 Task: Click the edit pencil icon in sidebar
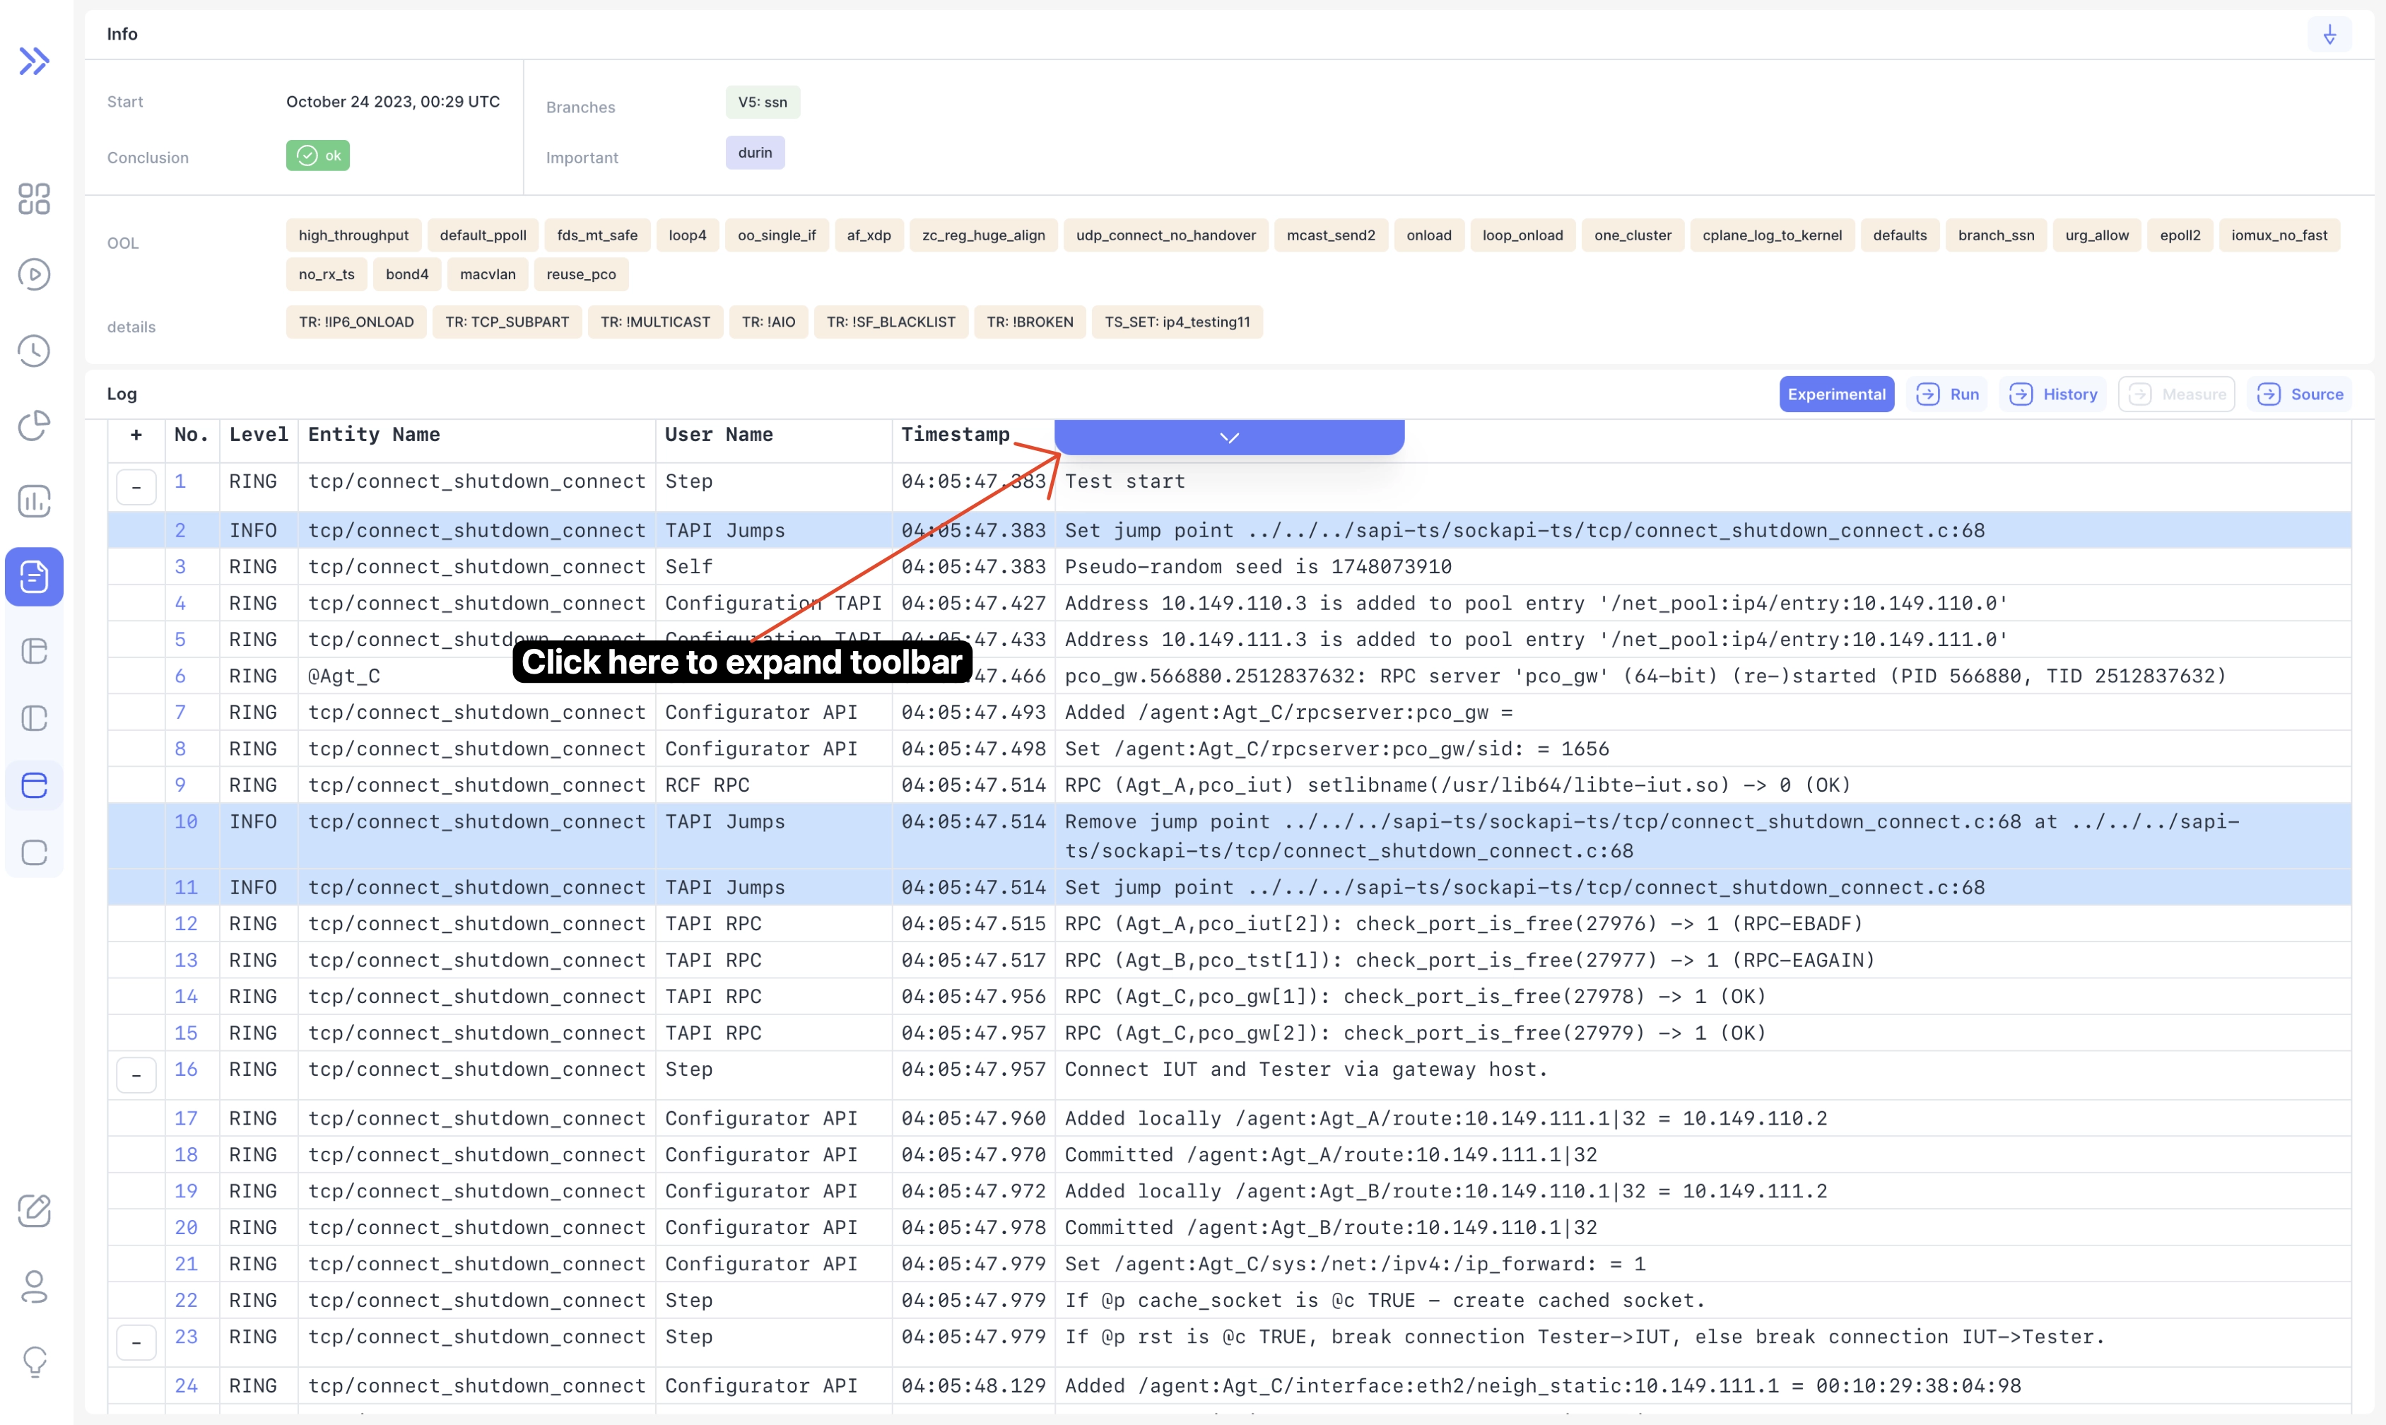coord(35,1210)
